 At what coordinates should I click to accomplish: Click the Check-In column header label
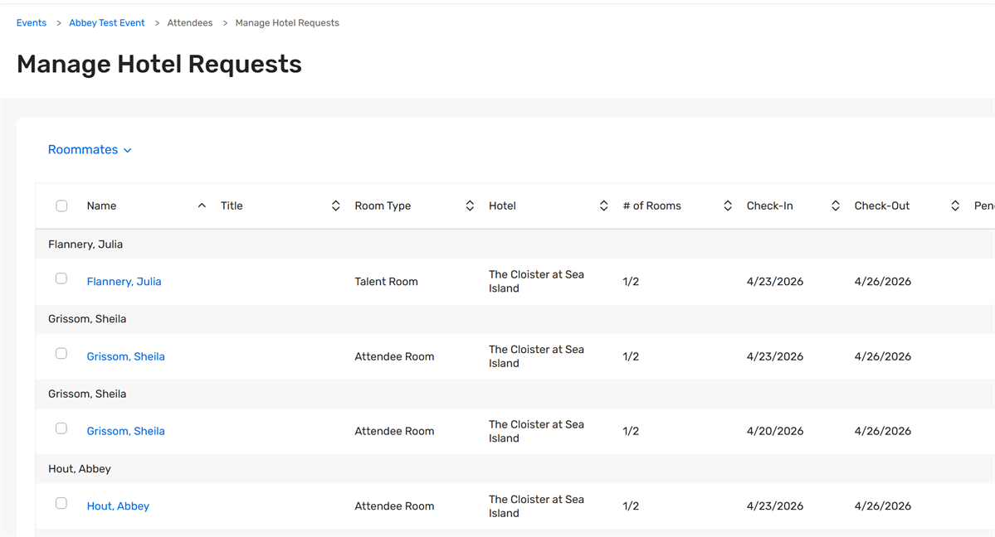[769, 206]
